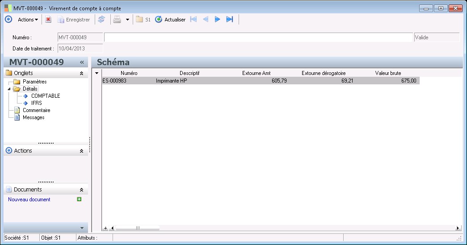This screenshot has width=467, height=245.
Task: Click the refresh arrows toolbar icon
Action: (101, 20)
